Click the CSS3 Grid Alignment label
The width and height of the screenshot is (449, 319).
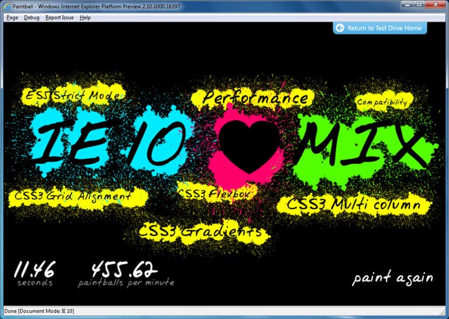(70, 196)
